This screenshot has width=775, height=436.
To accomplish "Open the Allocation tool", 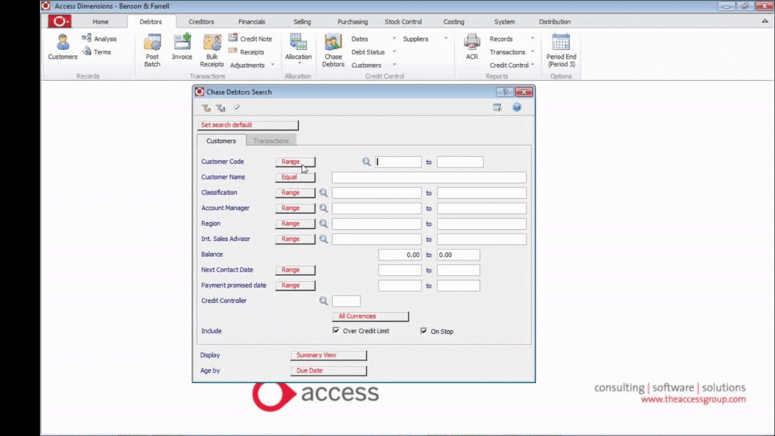I will click(298, 48).
